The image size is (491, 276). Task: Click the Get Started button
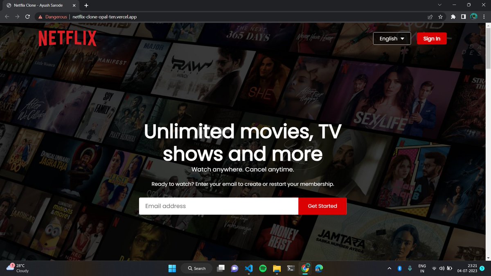[322, 206]
